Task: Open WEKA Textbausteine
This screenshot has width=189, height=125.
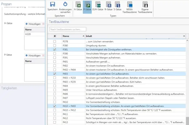Action: 130,7
